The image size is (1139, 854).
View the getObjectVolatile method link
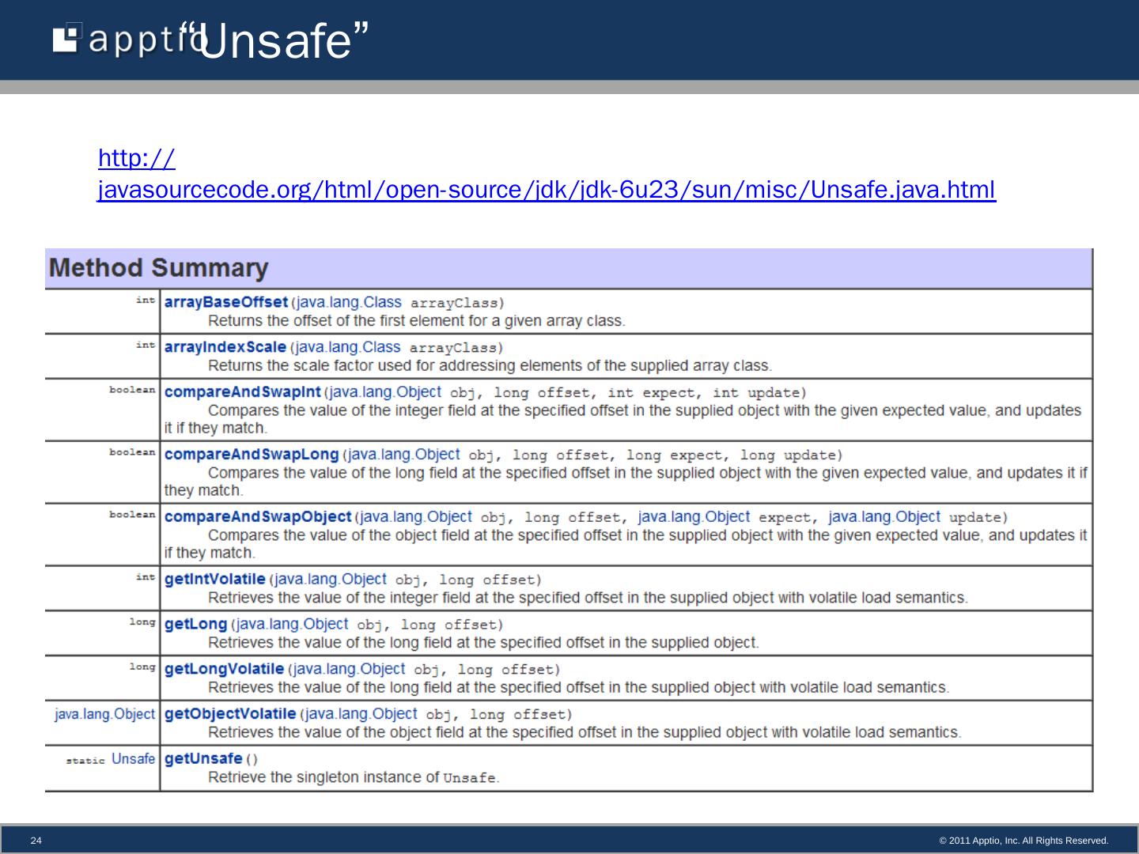pos(229,715)
